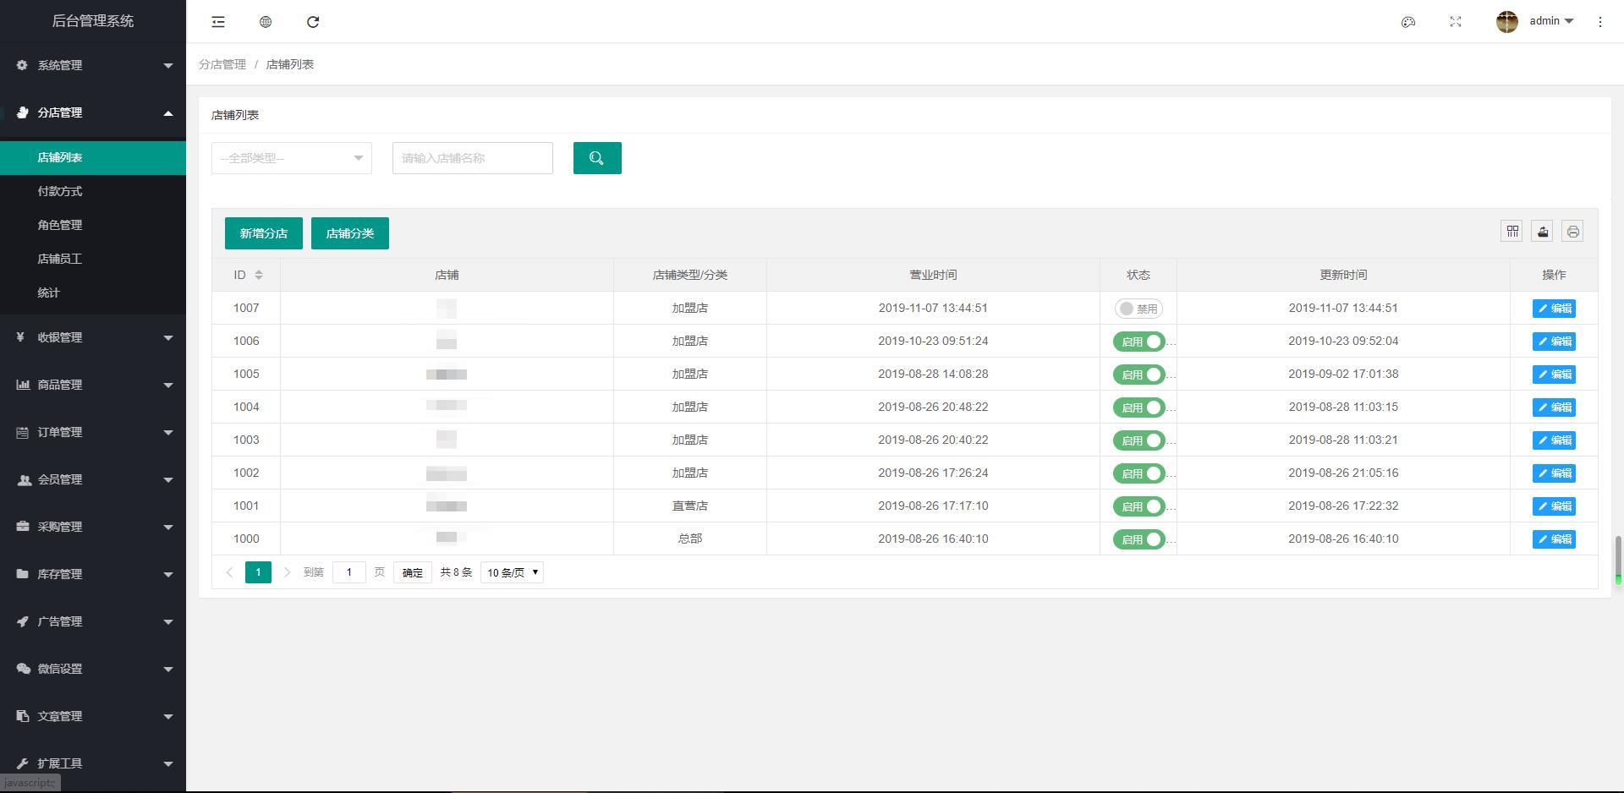
Task: Enable the status switch for store 1007
Action: [1138, 309]
